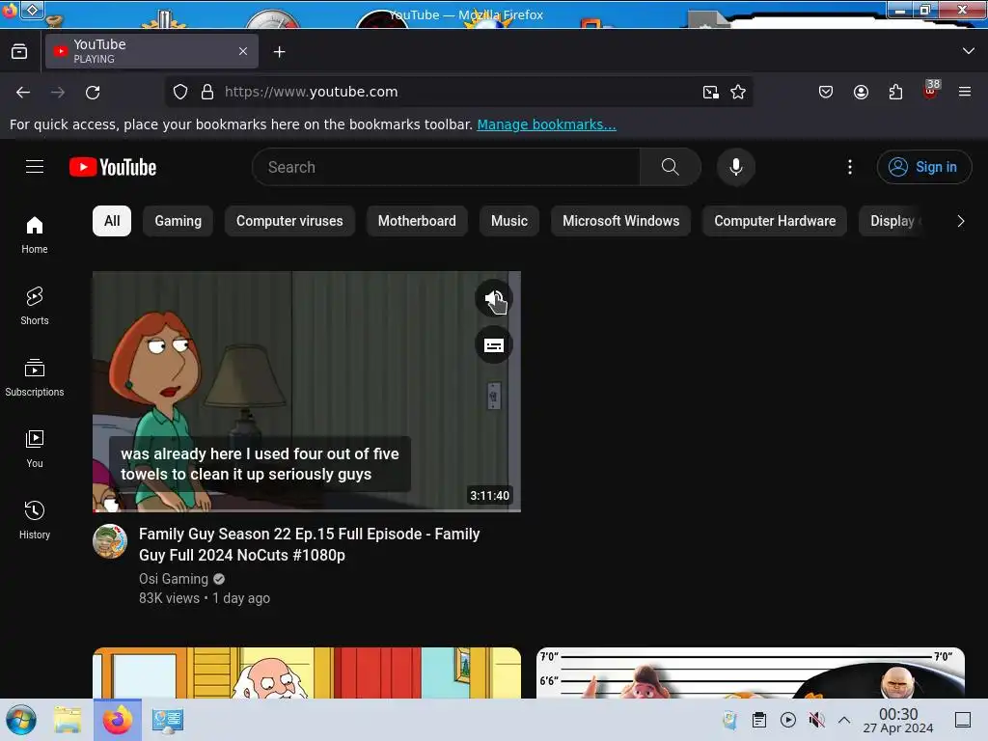Reload the current page
988x741 pixels.
93,92
